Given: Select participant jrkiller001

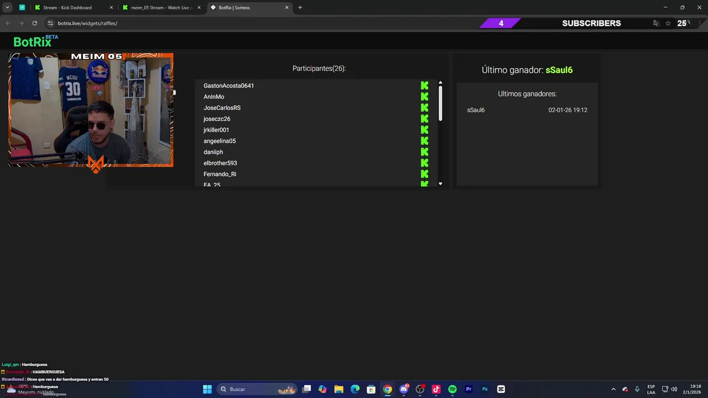Looking at the screenshot, I should tap(216, 130).
